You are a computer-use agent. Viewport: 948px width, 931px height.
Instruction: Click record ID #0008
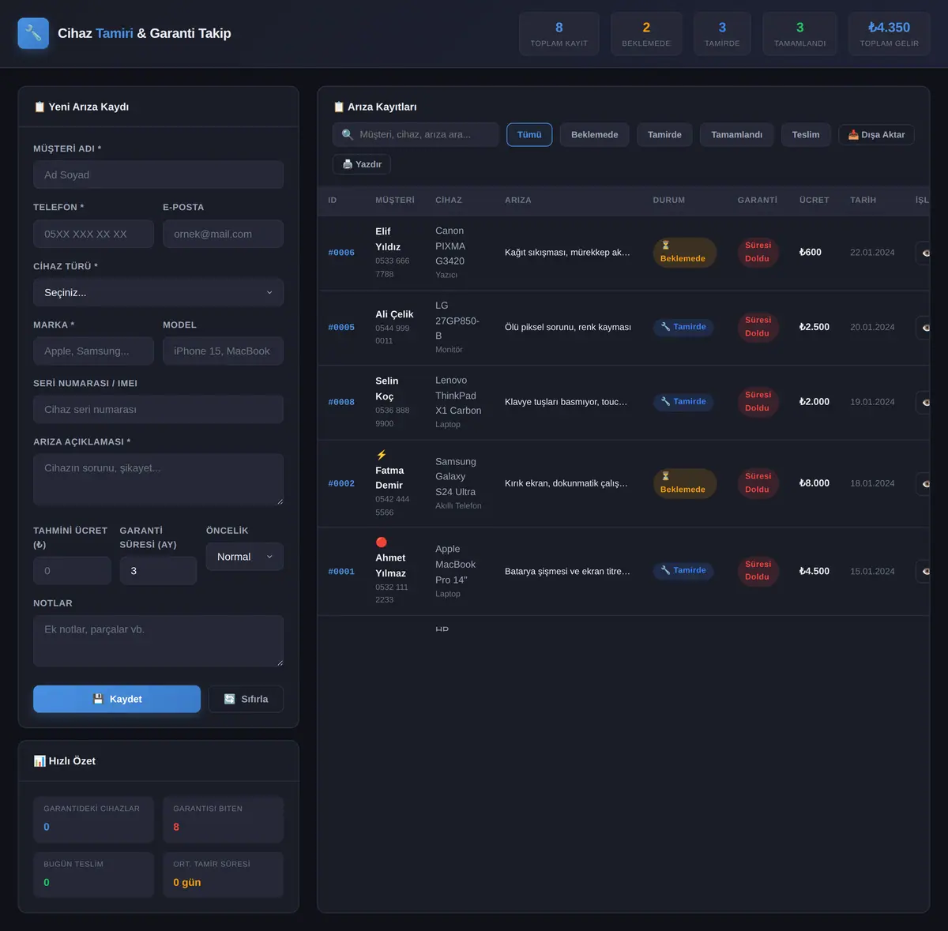point(341,403)
